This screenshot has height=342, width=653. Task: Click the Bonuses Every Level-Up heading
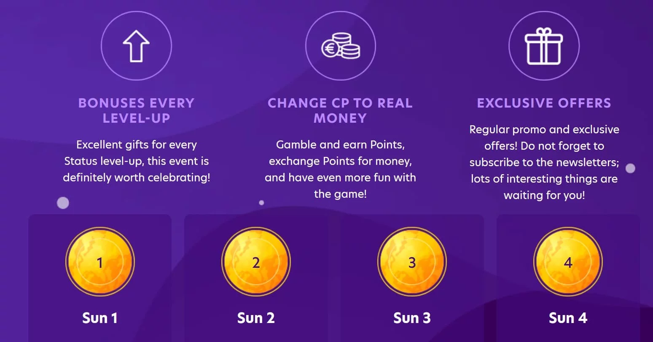[x=136, y=110]
